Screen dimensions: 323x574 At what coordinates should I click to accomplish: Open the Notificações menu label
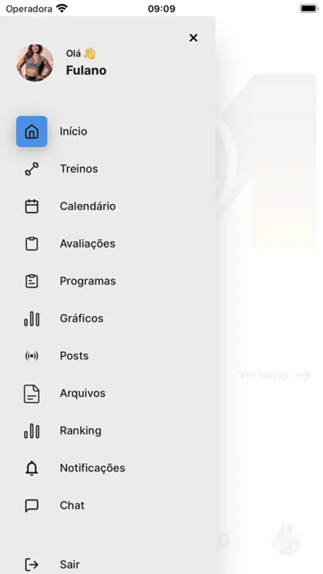[x=92, y=468]
